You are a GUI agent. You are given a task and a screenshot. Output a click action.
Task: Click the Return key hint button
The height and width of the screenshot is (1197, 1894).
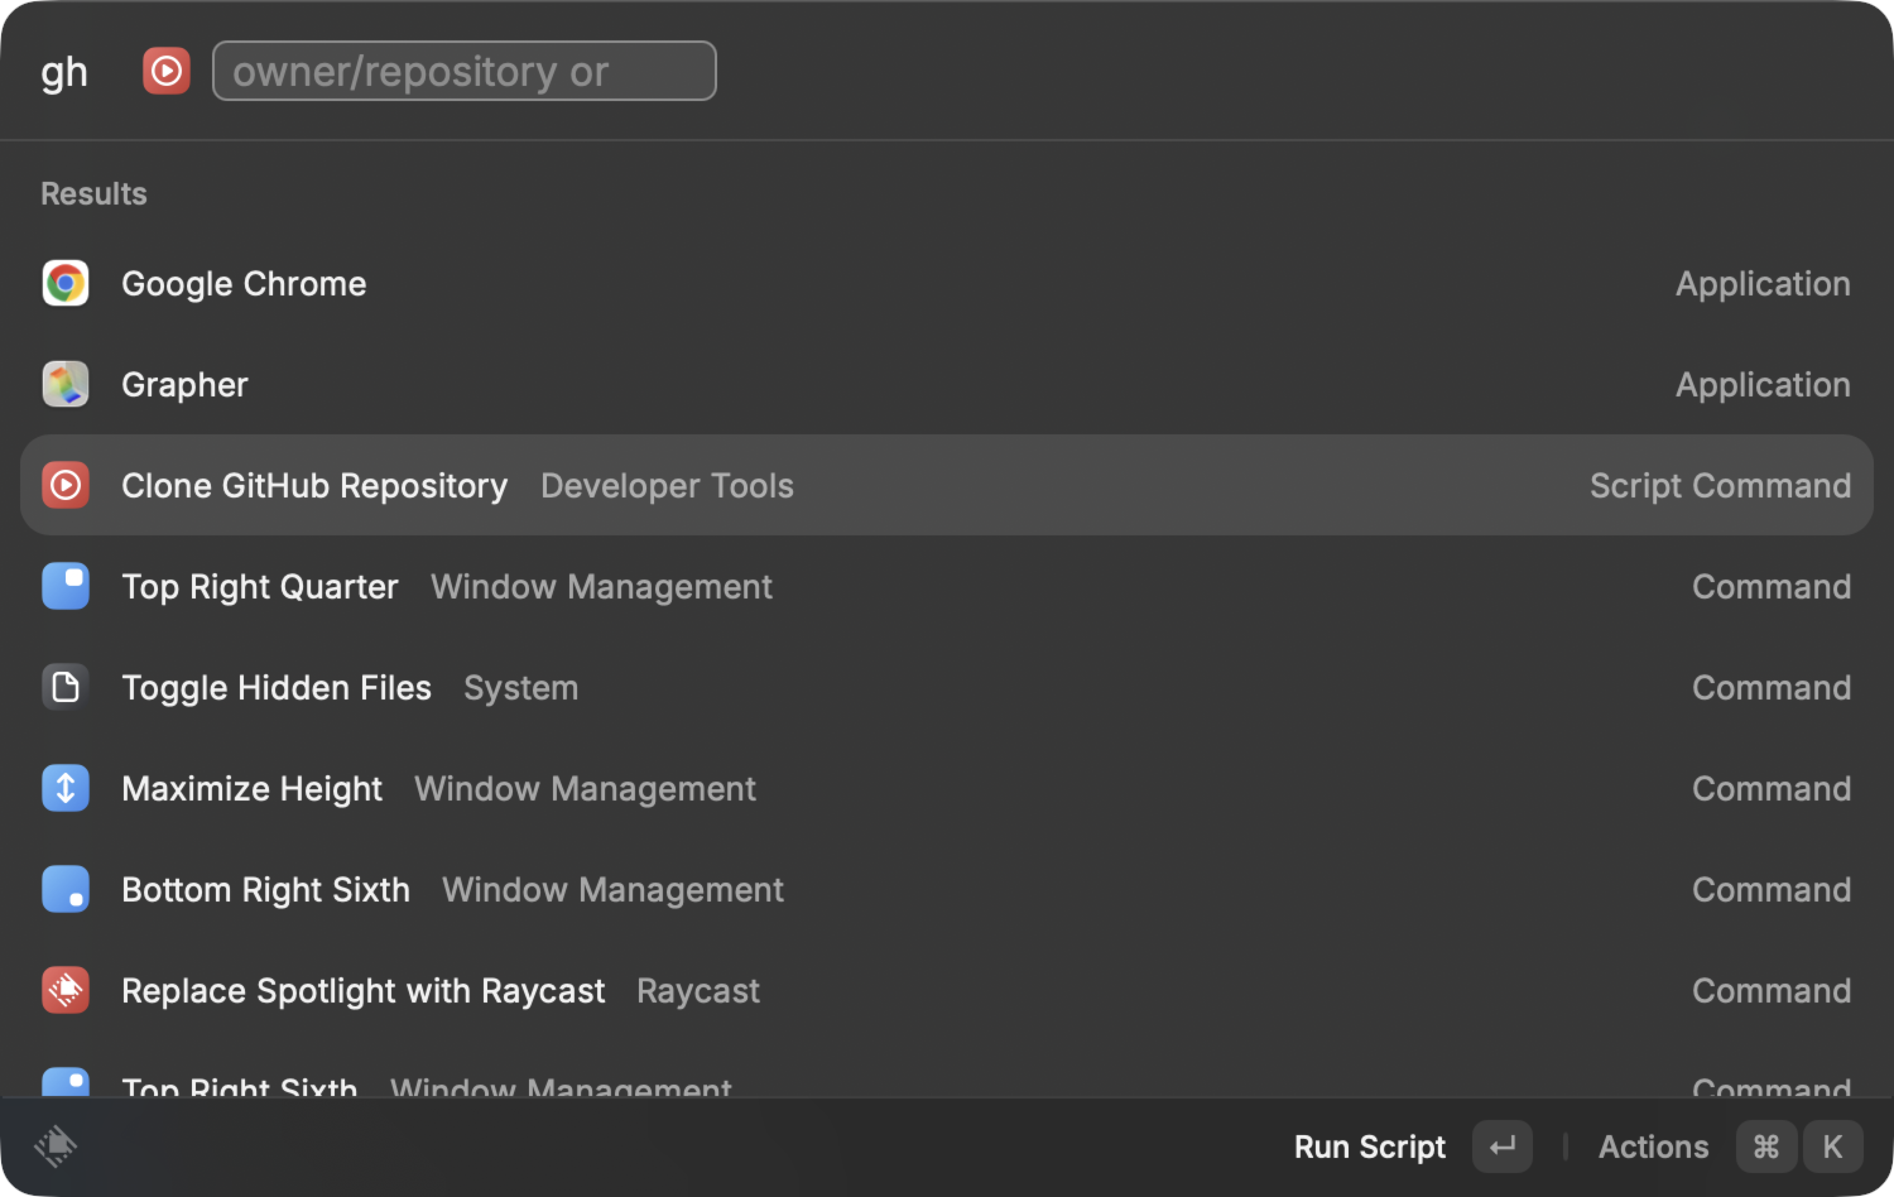pos(1503,1146)
